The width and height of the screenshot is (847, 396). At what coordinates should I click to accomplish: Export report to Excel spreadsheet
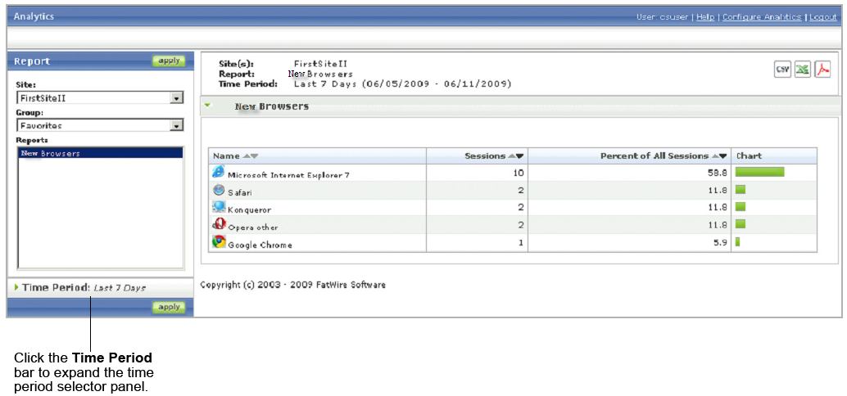(803, 70)
